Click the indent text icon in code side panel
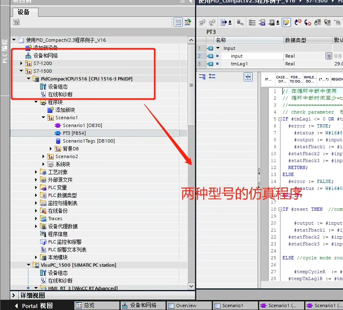 coord(202,76)
